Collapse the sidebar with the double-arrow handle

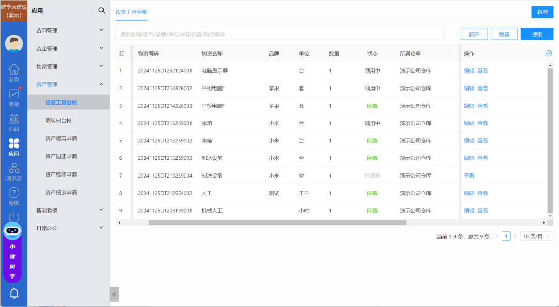[x=114, y=294]
